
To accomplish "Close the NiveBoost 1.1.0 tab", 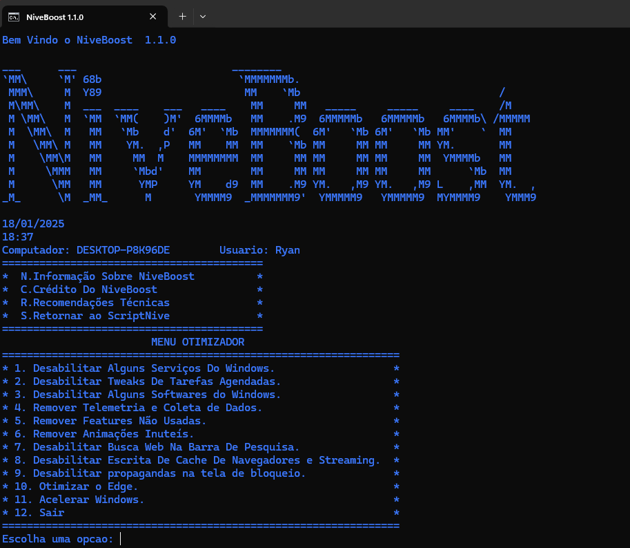I will (152, 17).
